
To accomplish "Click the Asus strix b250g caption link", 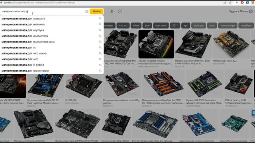I will pos(121,102).
